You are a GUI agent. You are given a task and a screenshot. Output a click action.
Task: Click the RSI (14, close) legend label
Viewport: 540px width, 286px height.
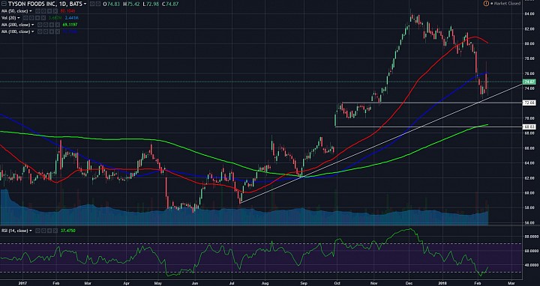point(14,231)
